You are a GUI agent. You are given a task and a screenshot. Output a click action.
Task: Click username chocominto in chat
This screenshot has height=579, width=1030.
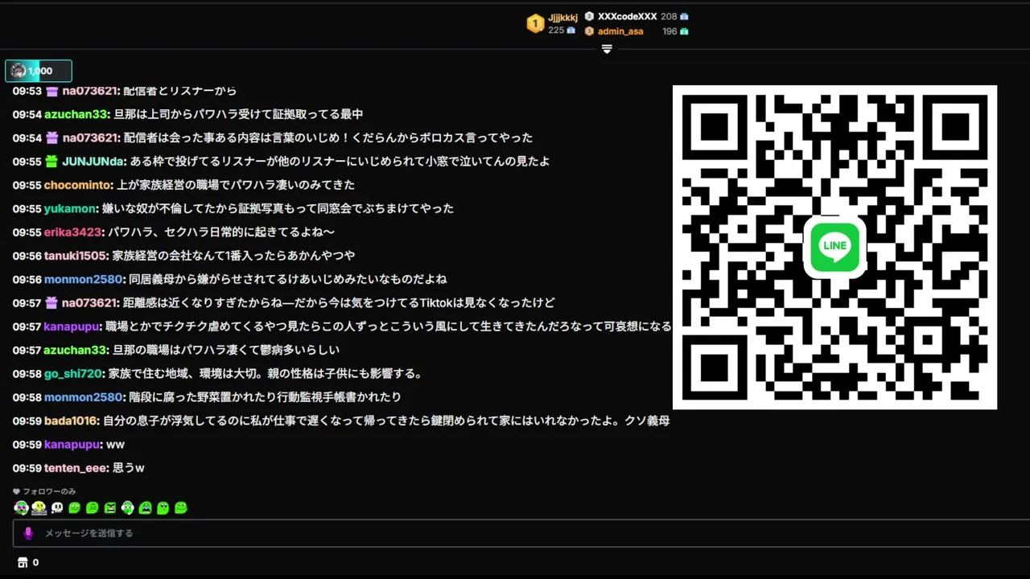coord(78,185)
